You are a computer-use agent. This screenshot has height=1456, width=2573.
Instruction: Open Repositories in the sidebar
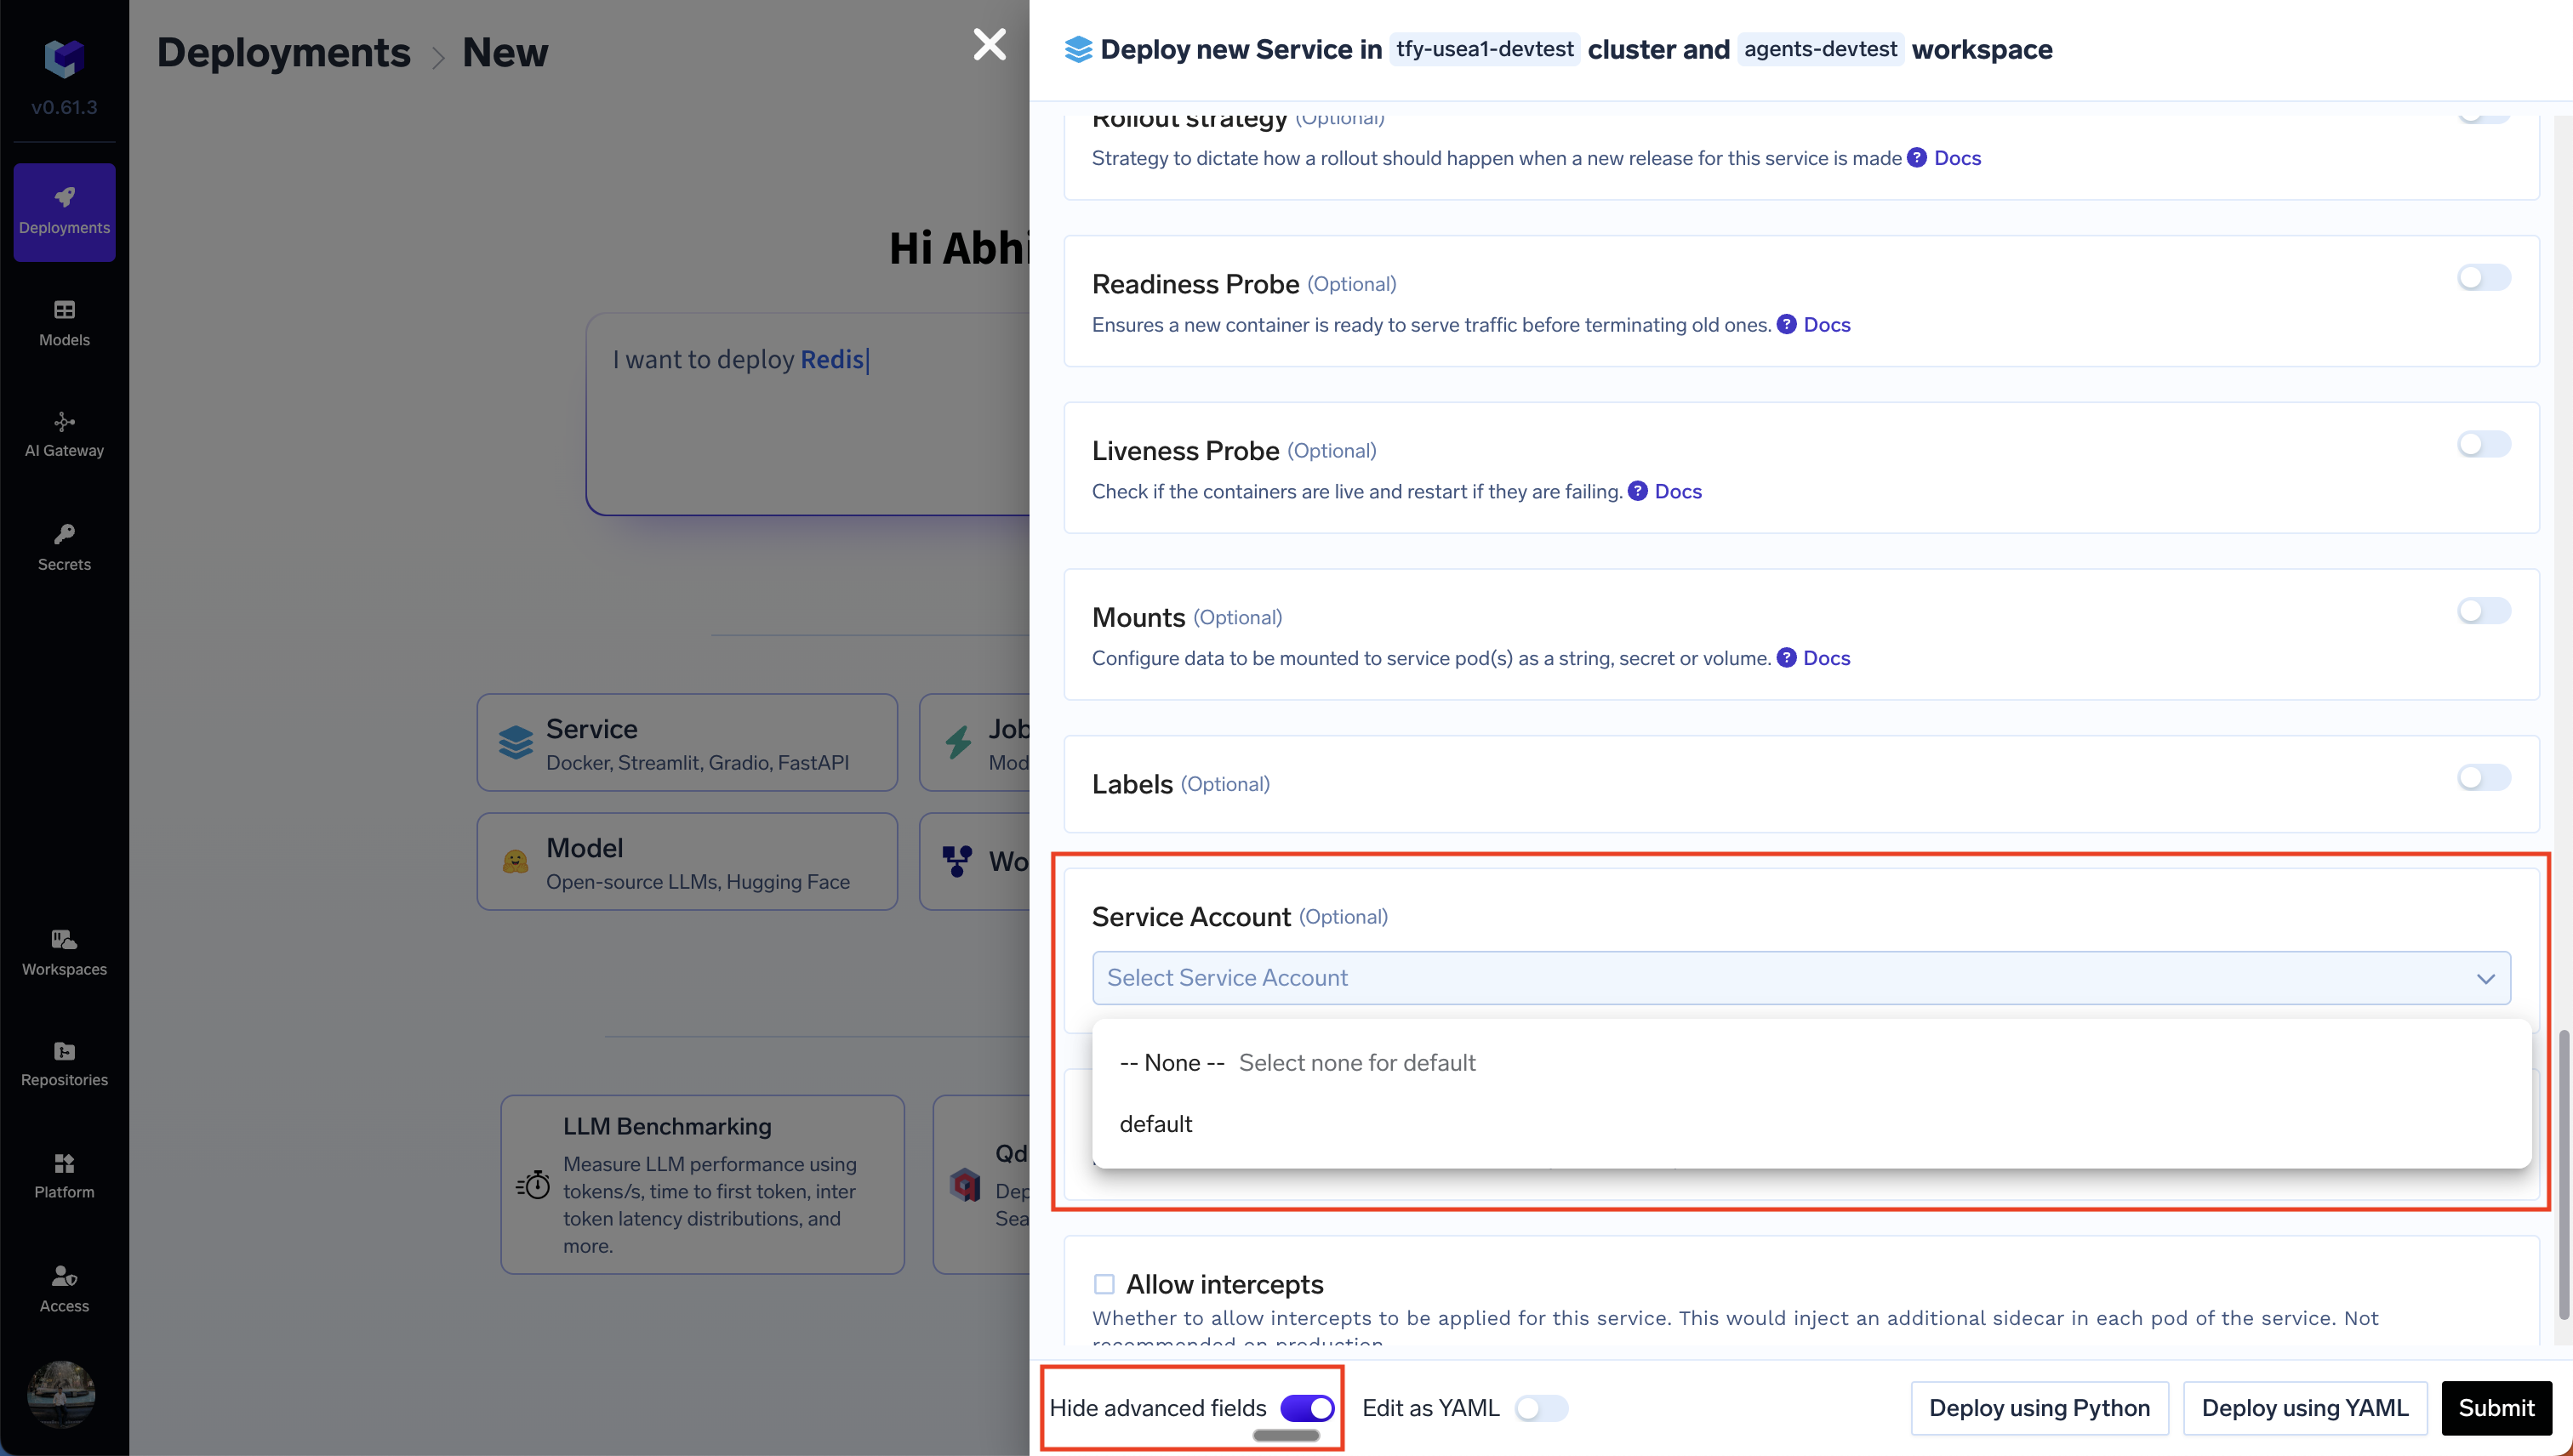coord(64,1064)
